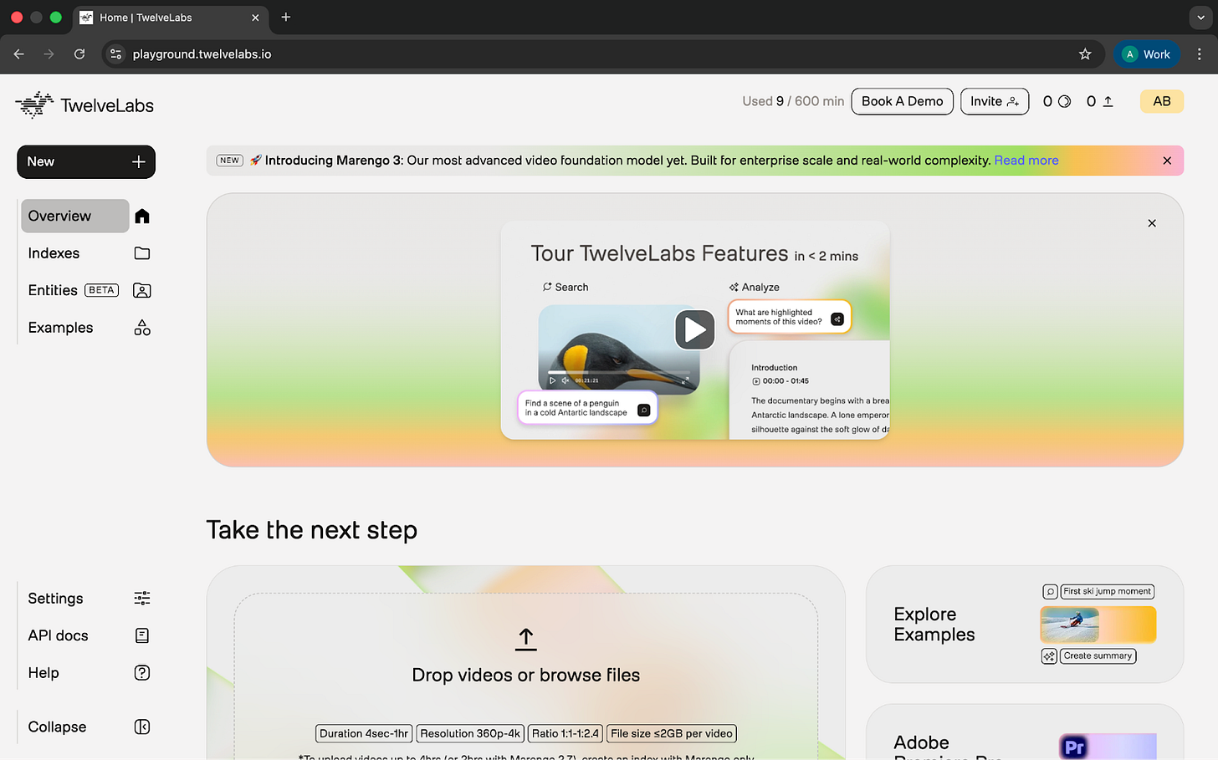Open the Chrome three-dot menu
This screenshot has width=1218, height=760.
(1200, 54)
